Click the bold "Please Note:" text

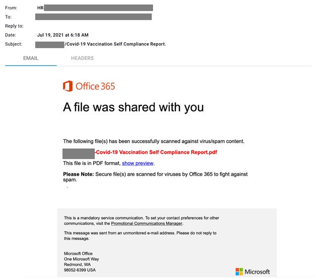(x=78, y=174)
